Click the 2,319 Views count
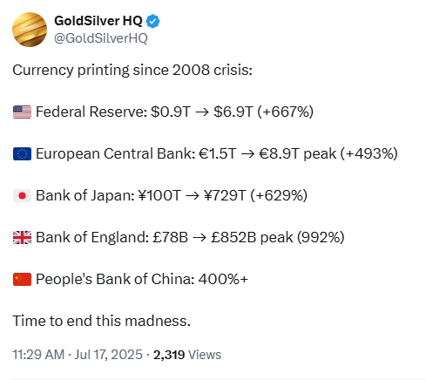This screenshot has height=380, width=426. tap(187, 355)
